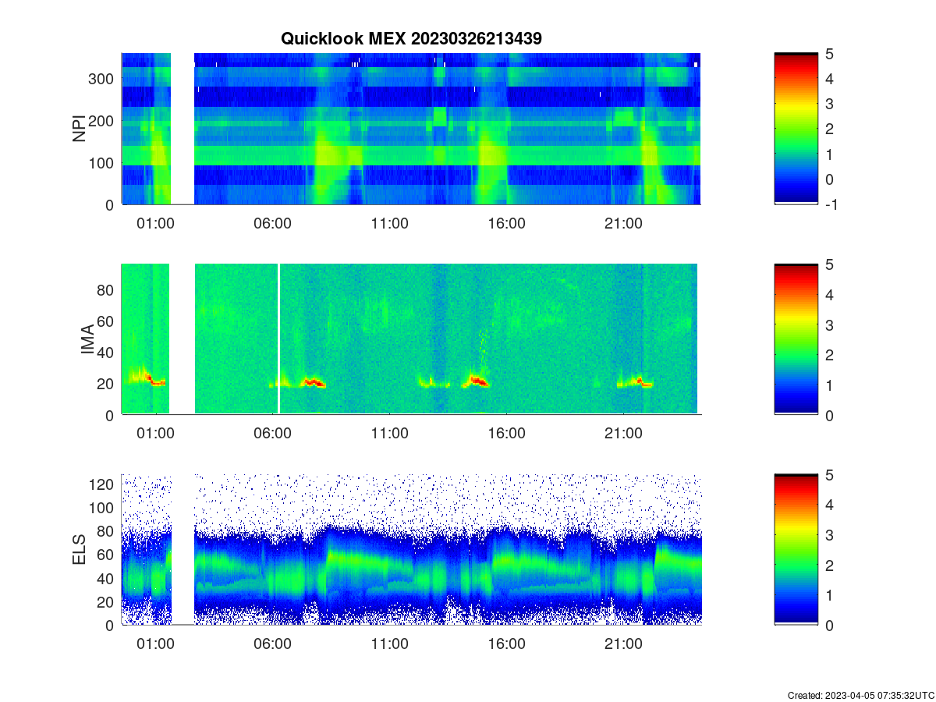The width and height of the screenshot is (936, 702).
Task: Click the 100 tick on ELS y-axis
Action: [x=102, y=508]
